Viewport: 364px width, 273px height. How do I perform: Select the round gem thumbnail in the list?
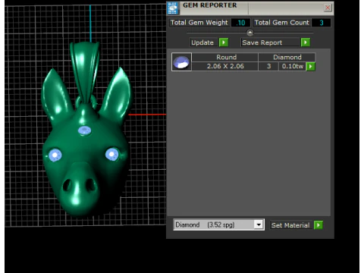(x=181, y=62)
